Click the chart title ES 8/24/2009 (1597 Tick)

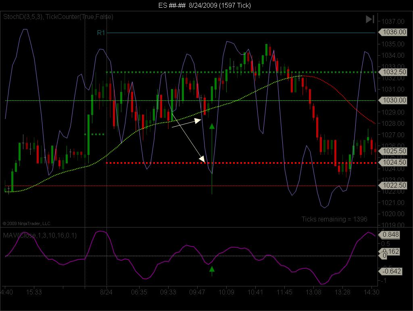tap(204, 5)
